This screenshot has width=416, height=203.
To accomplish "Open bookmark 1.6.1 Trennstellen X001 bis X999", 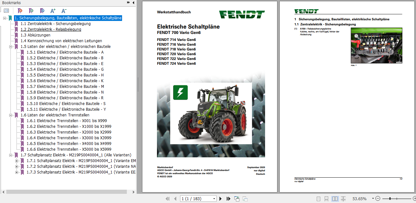I will pyautogui.click(x=67, y=121).
